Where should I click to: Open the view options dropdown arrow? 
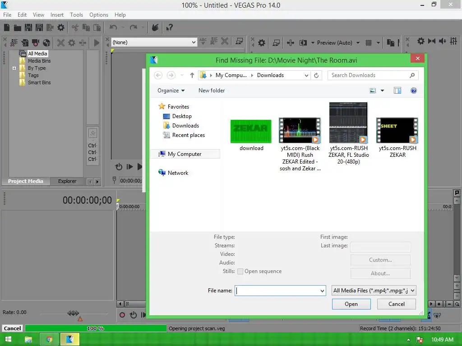tap(383, 91)
